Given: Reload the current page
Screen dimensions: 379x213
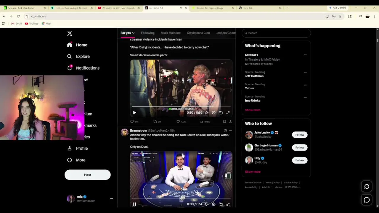Looking at the screenshot, I should pyautogui.click(x=18, y=16).
